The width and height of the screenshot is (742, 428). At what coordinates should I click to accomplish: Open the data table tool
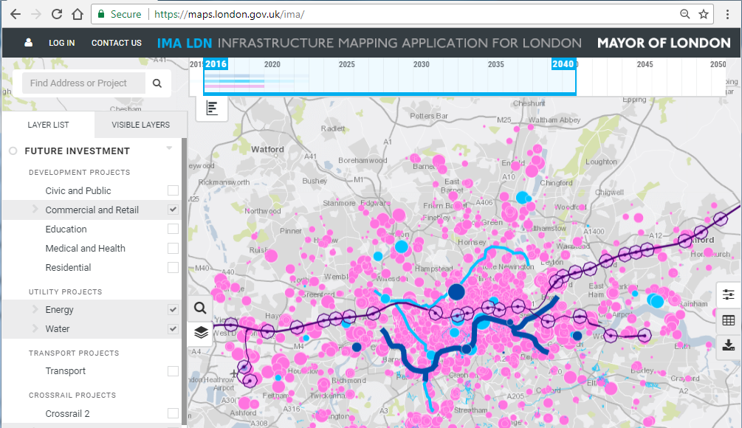729,321
